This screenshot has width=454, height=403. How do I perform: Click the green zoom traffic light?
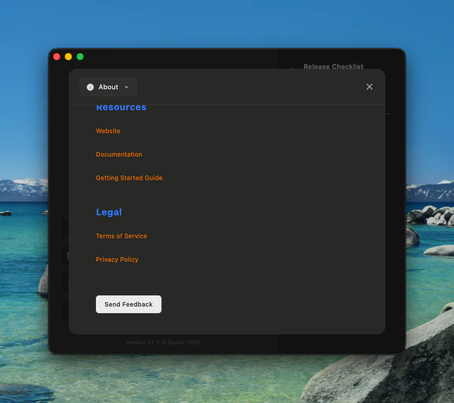click(x=80, y=57)
